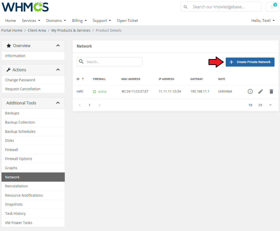This screenshot has height=231, width=280.
Task: Open the Domains dropdown menu
Action: (x=56, y=21)
